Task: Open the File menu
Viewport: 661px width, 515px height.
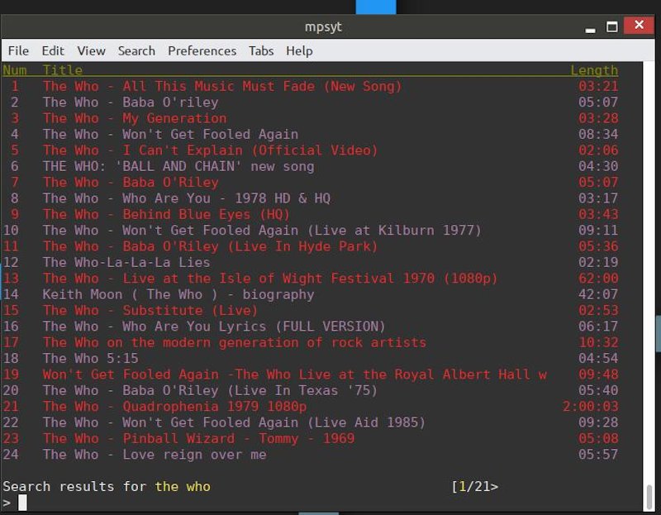Action: (x=18, y=50)
